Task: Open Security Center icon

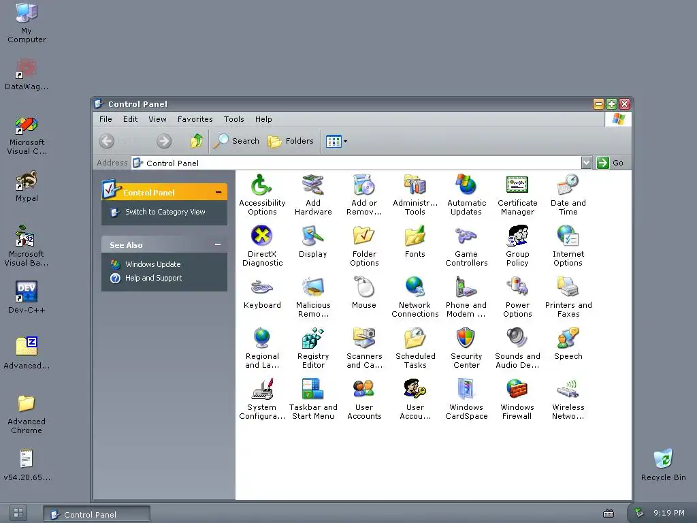Action: [x=466, y=348]
